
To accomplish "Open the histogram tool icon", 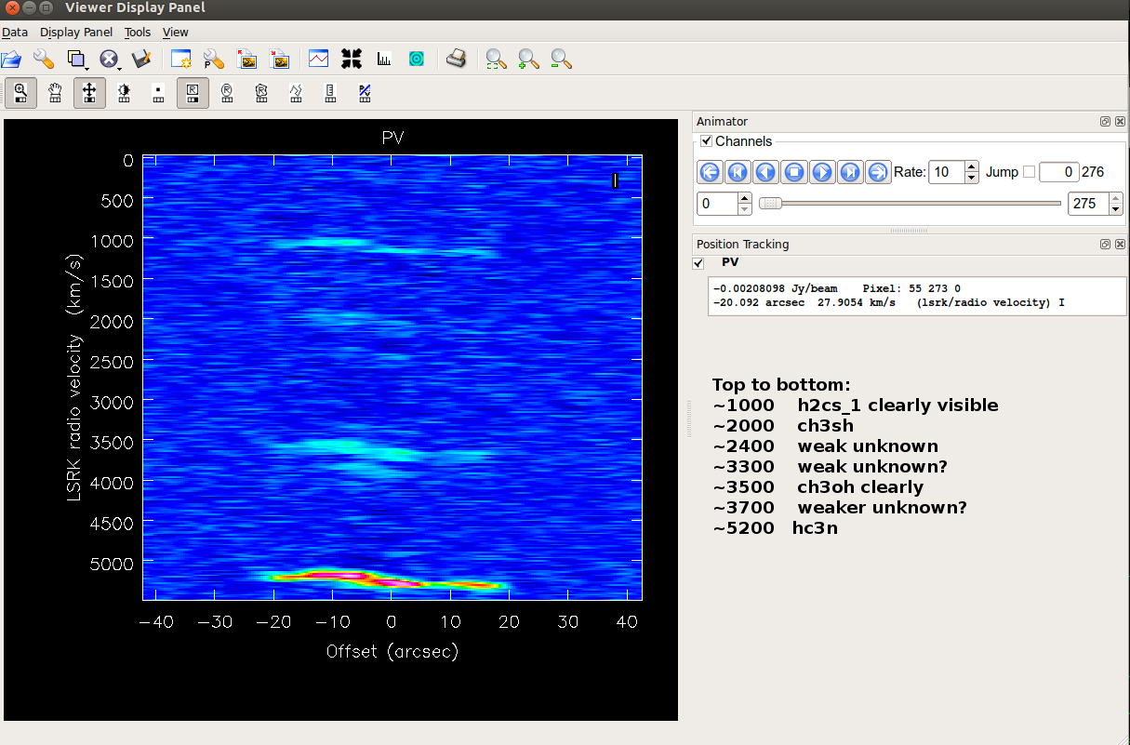I will [383, 60].
